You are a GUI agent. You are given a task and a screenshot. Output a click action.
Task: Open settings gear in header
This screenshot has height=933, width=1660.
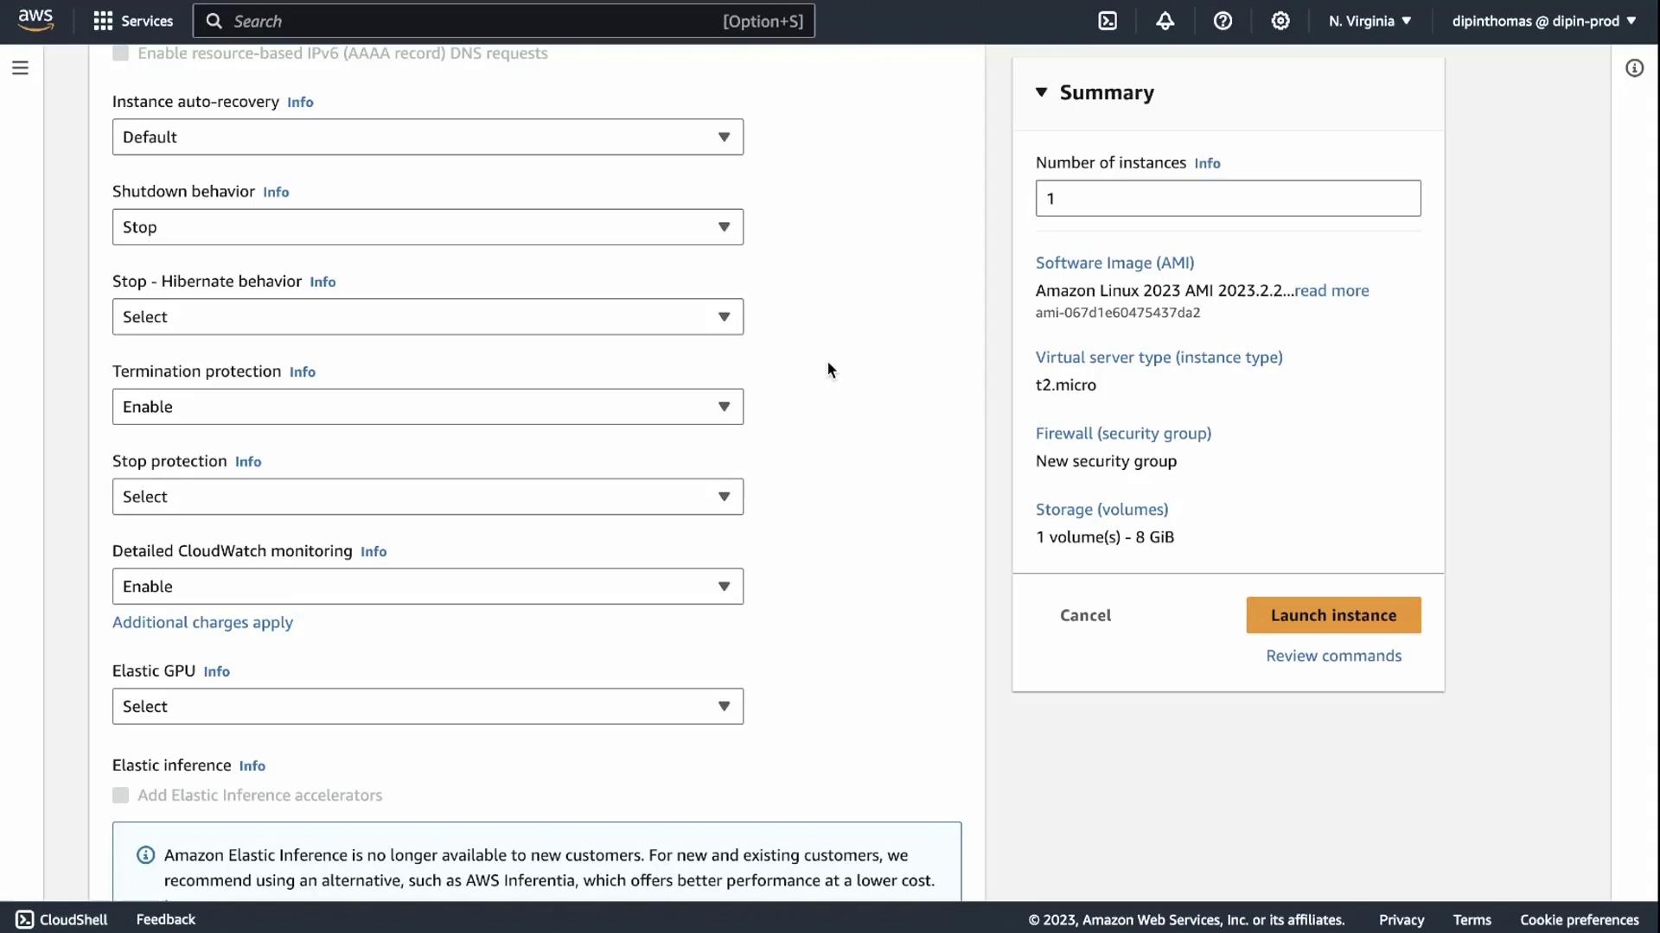point(1280,21)
